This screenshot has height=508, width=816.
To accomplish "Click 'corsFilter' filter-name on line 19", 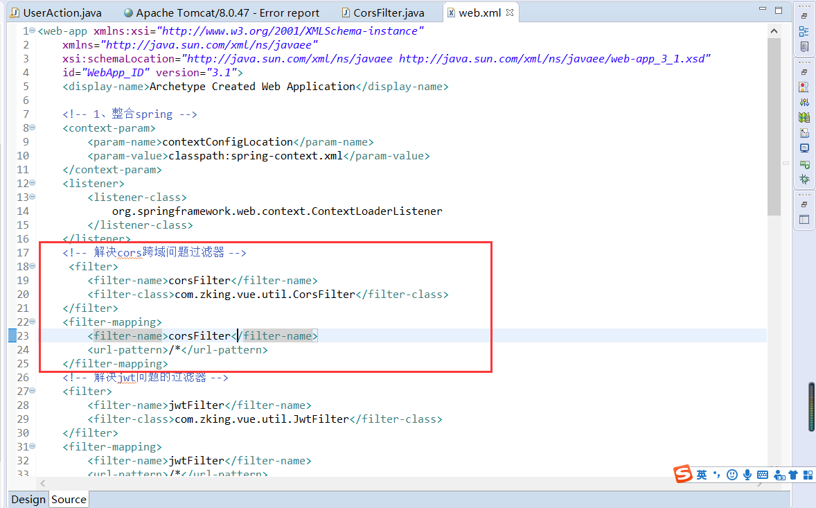I will pyautogui.click(x=199, y=280).
